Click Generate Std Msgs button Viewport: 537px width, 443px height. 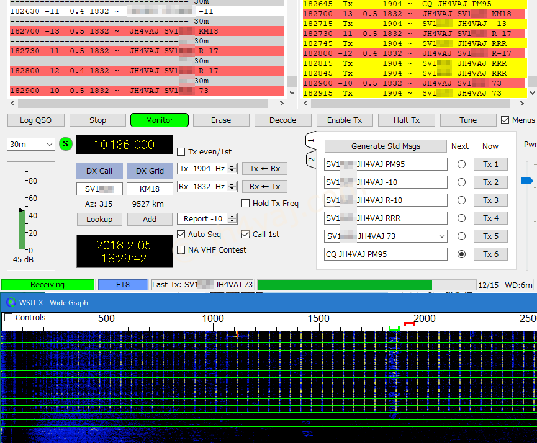[386, 146]
